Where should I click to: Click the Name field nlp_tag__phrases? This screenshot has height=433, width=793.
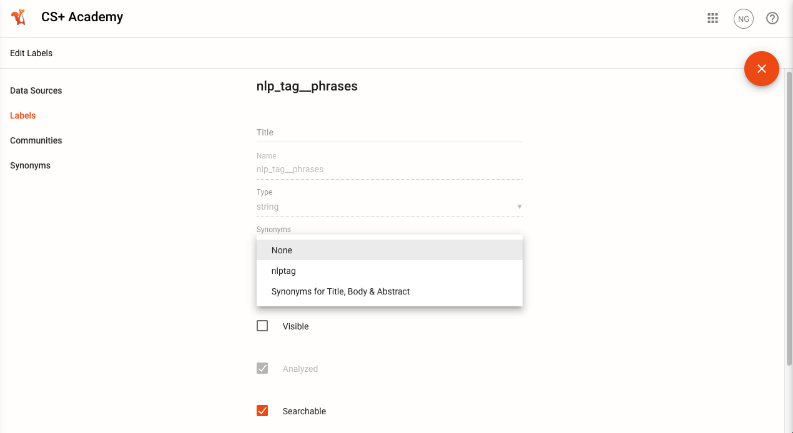pyautogui.click(x=389, y=169)
